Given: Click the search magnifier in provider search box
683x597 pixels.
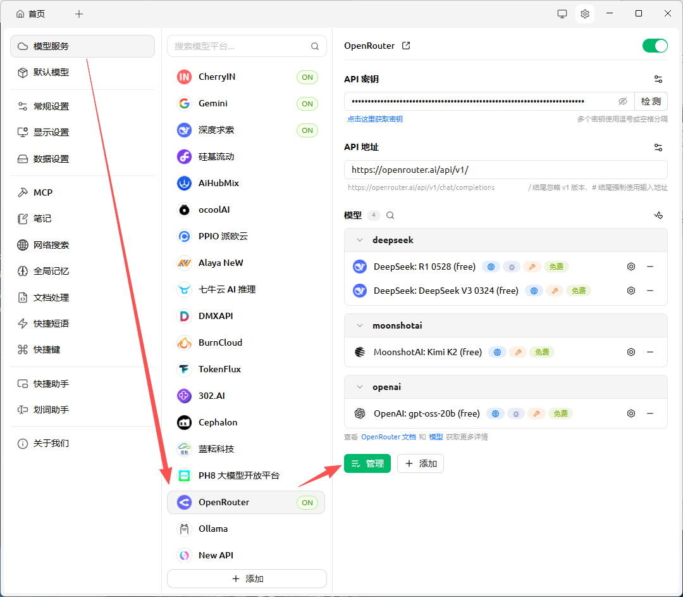Looking at the screenshot, I should (x=315, y=46).
